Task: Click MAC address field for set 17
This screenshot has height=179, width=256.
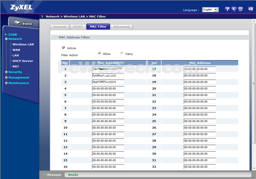Action: [200, 69]
